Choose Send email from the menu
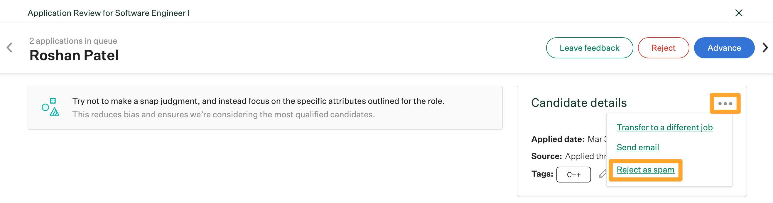 coord(638,147)
